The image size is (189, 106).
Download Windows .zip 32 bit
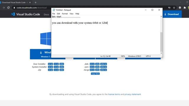(56, 70)
